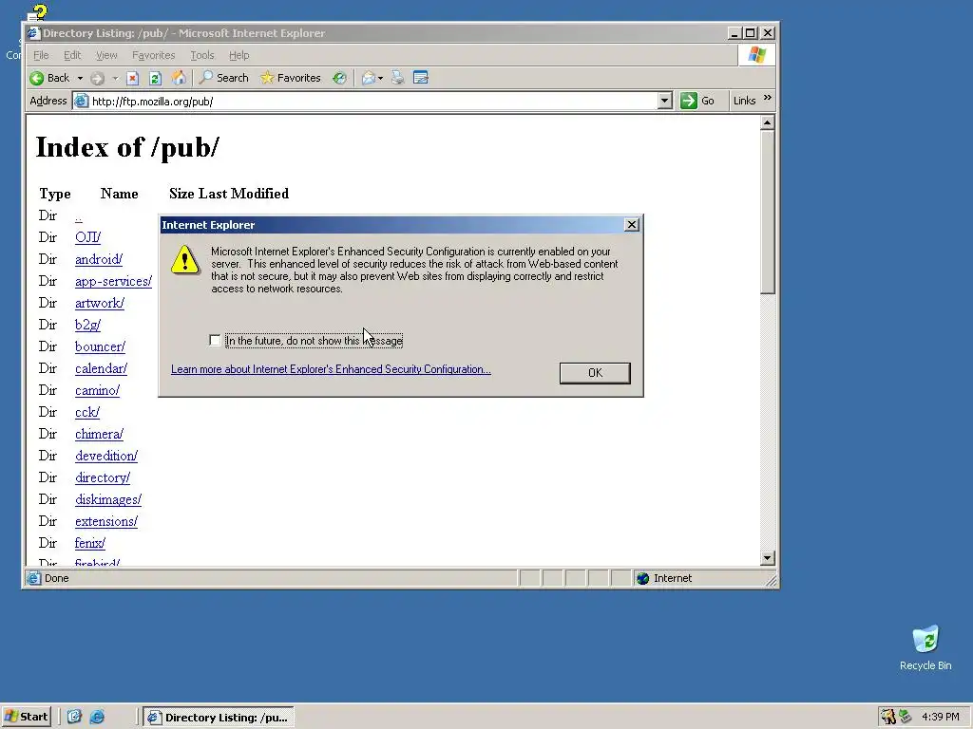Image resolution: width=973 pixels, height=729 pixels.
Task: Open the Home page icon
Action: coord(179,78)
